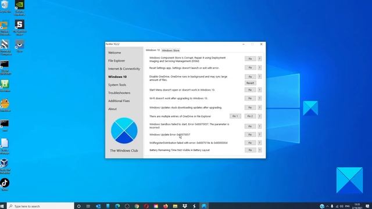This screenshot has width=372, height=209.
Task: Open Microsoft Edge from the taskbar
Action: [x=117, y=206]
